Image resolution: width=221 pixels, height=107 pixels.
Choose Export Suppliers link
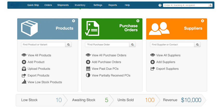tap(167, 69)
